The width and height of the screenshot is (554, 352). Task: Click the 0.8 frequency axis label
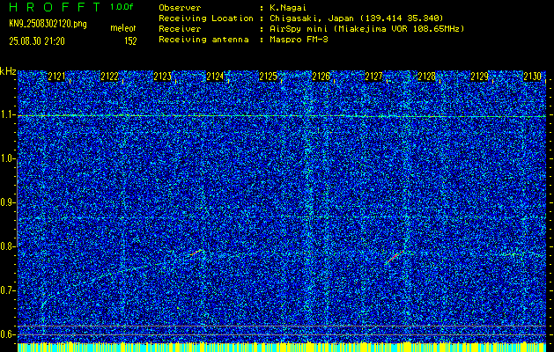point(7,246)
